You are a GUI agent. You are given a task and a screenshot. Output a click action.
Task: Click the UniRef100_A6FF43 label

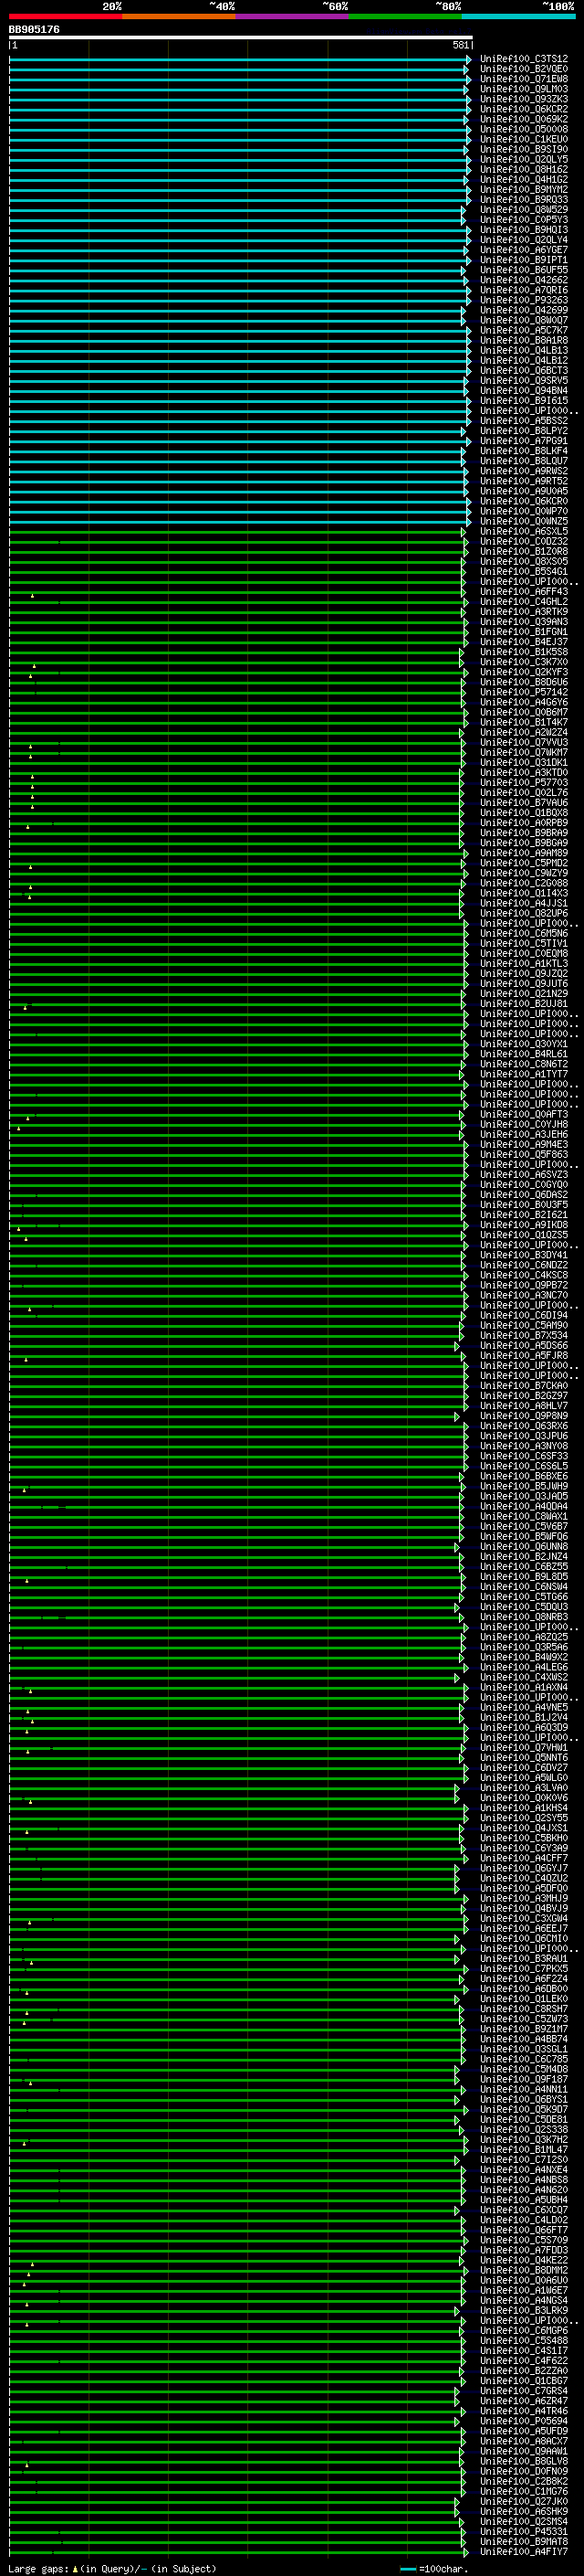524,591
